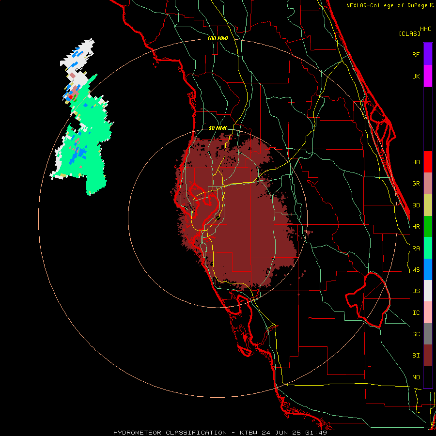Image resolution: width=436 pixels, height=436 pixels.
Task: Click the "GC" legend label
Action: 416,334
